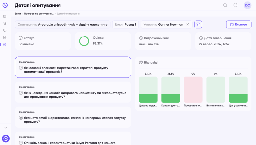This screenshot has width=256, height=145.
Task: Click the Продуктові ф... bar label
Action: [x=193, y=106]
